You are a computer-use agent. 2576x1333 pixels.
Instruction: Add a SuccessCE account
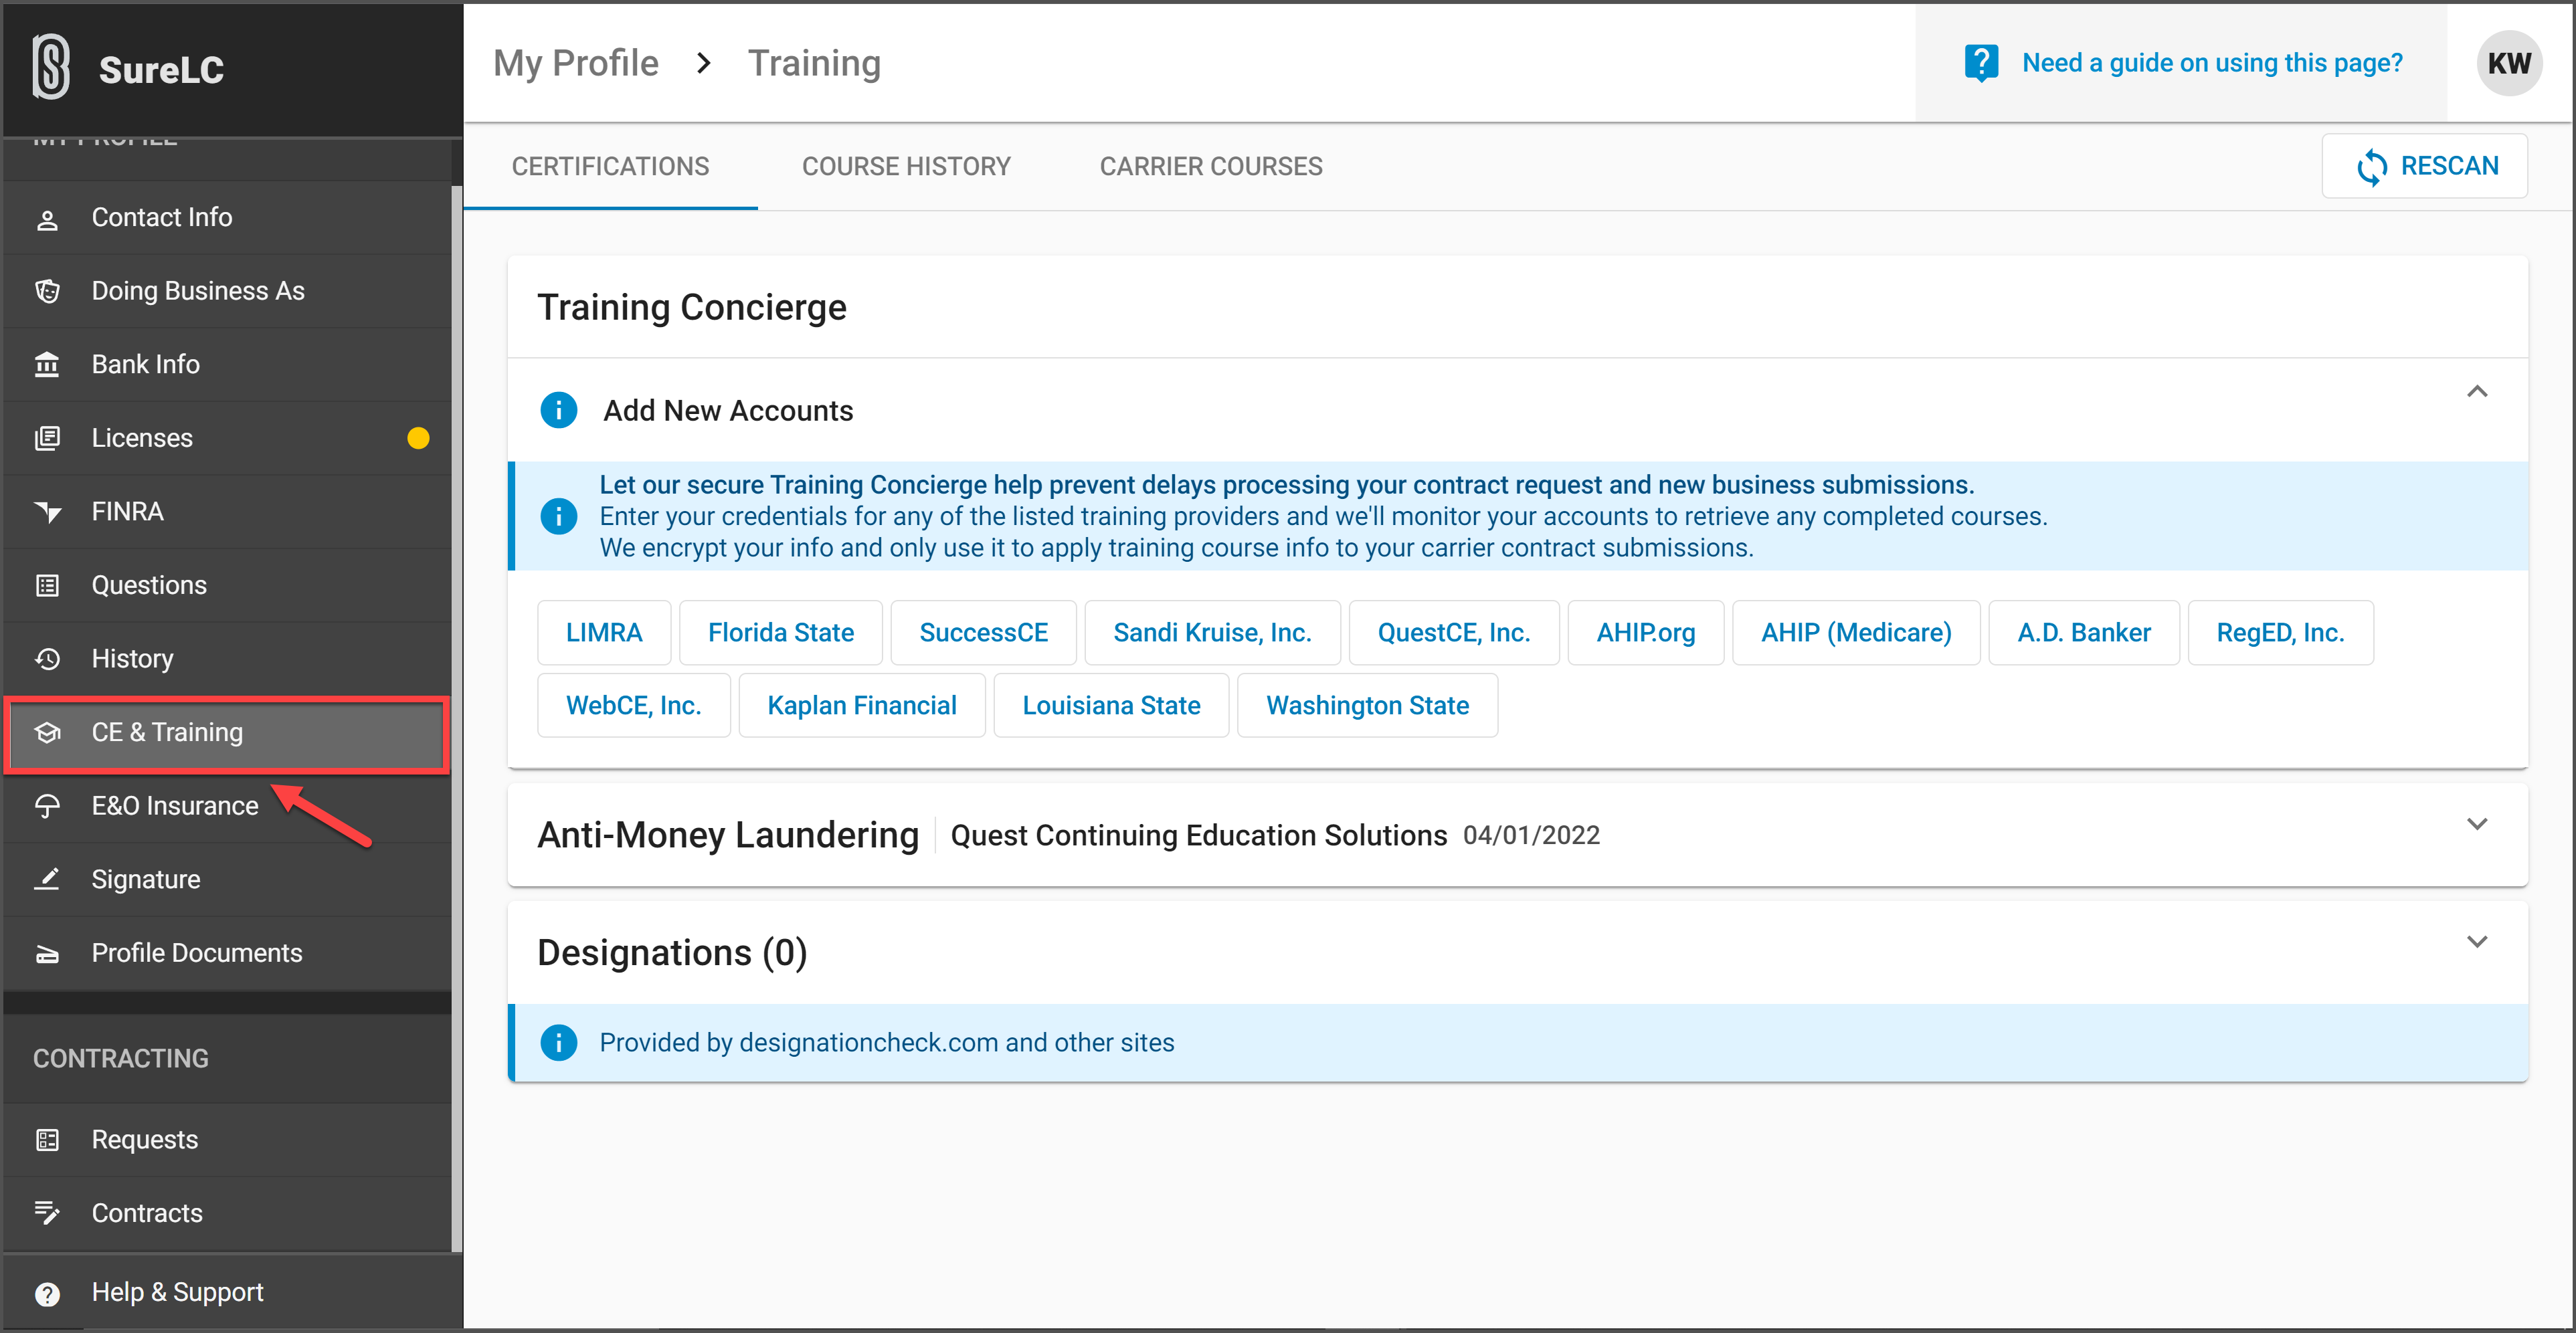point(983,633)
